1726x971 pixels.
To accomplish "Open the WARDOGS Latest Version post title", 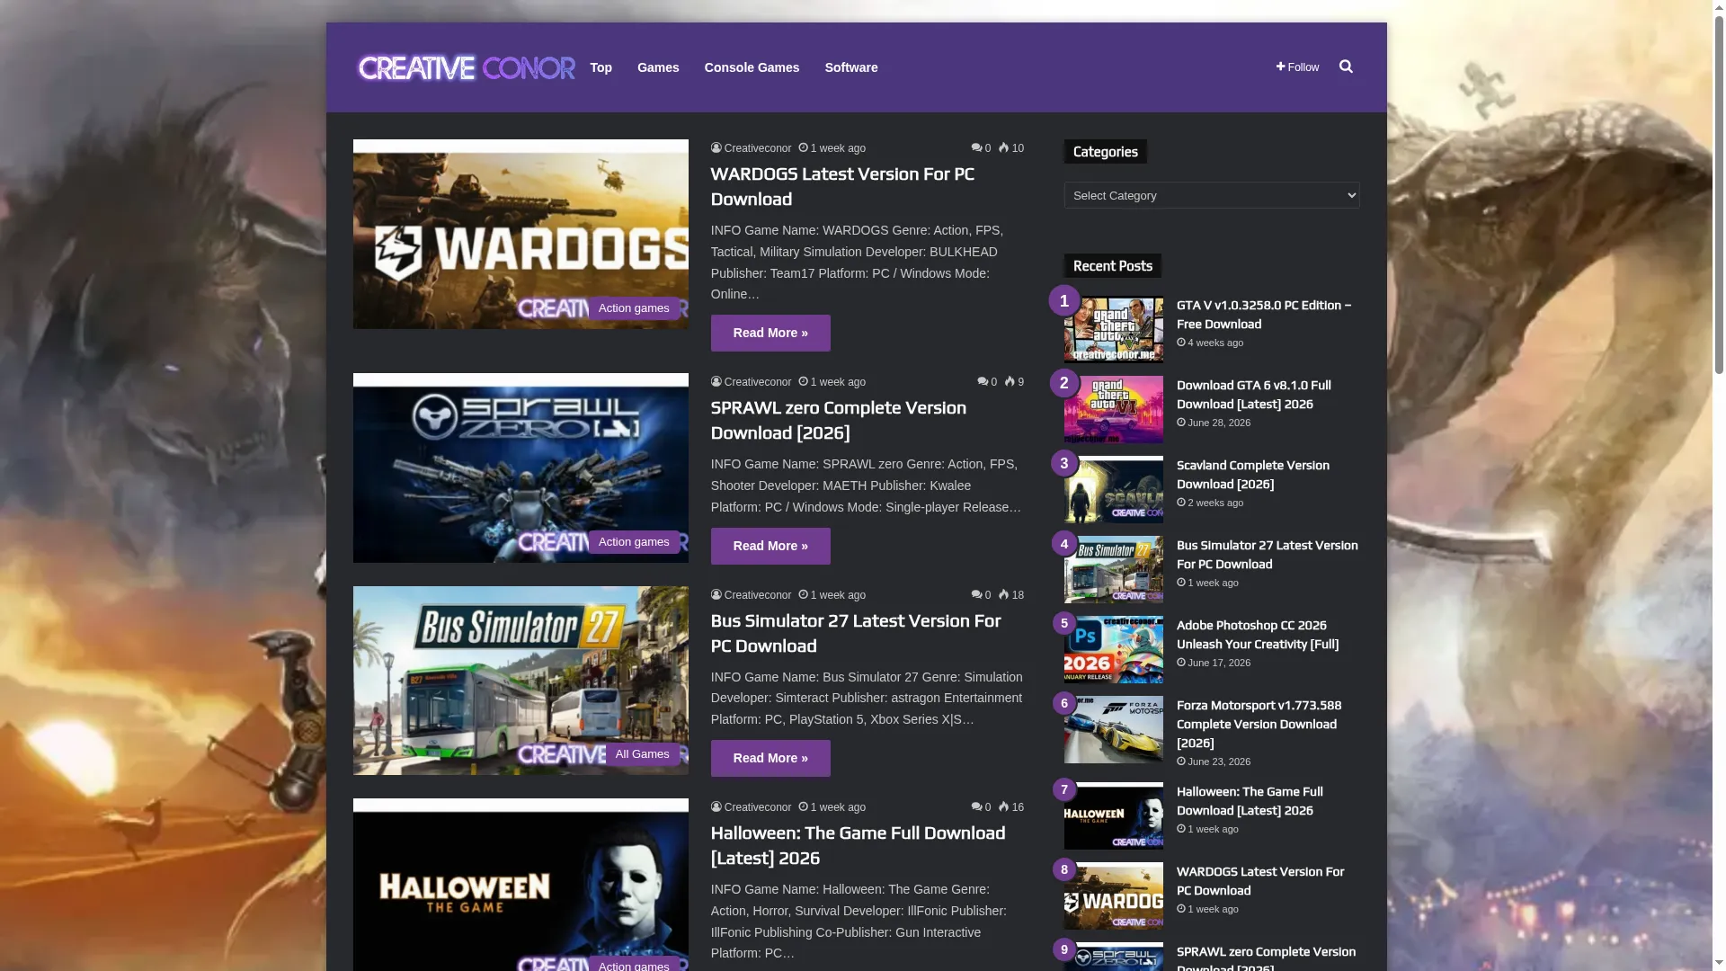I will pyautogui.click(x=842, y=186).
